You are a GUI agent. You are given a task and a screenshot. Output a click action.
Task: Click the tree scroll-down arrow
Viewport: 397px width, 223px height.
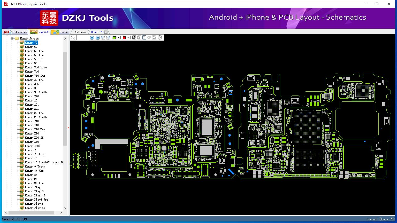65,208
